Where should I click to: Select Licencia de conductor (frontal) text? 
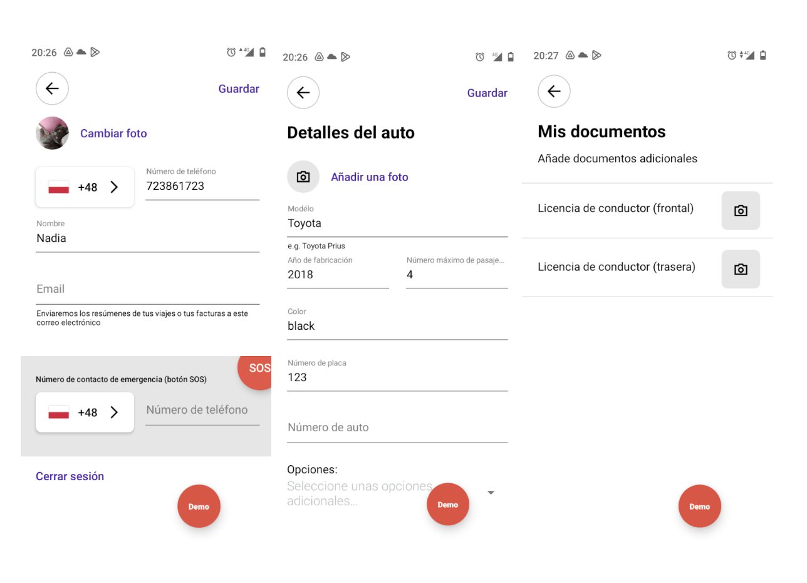615,209
